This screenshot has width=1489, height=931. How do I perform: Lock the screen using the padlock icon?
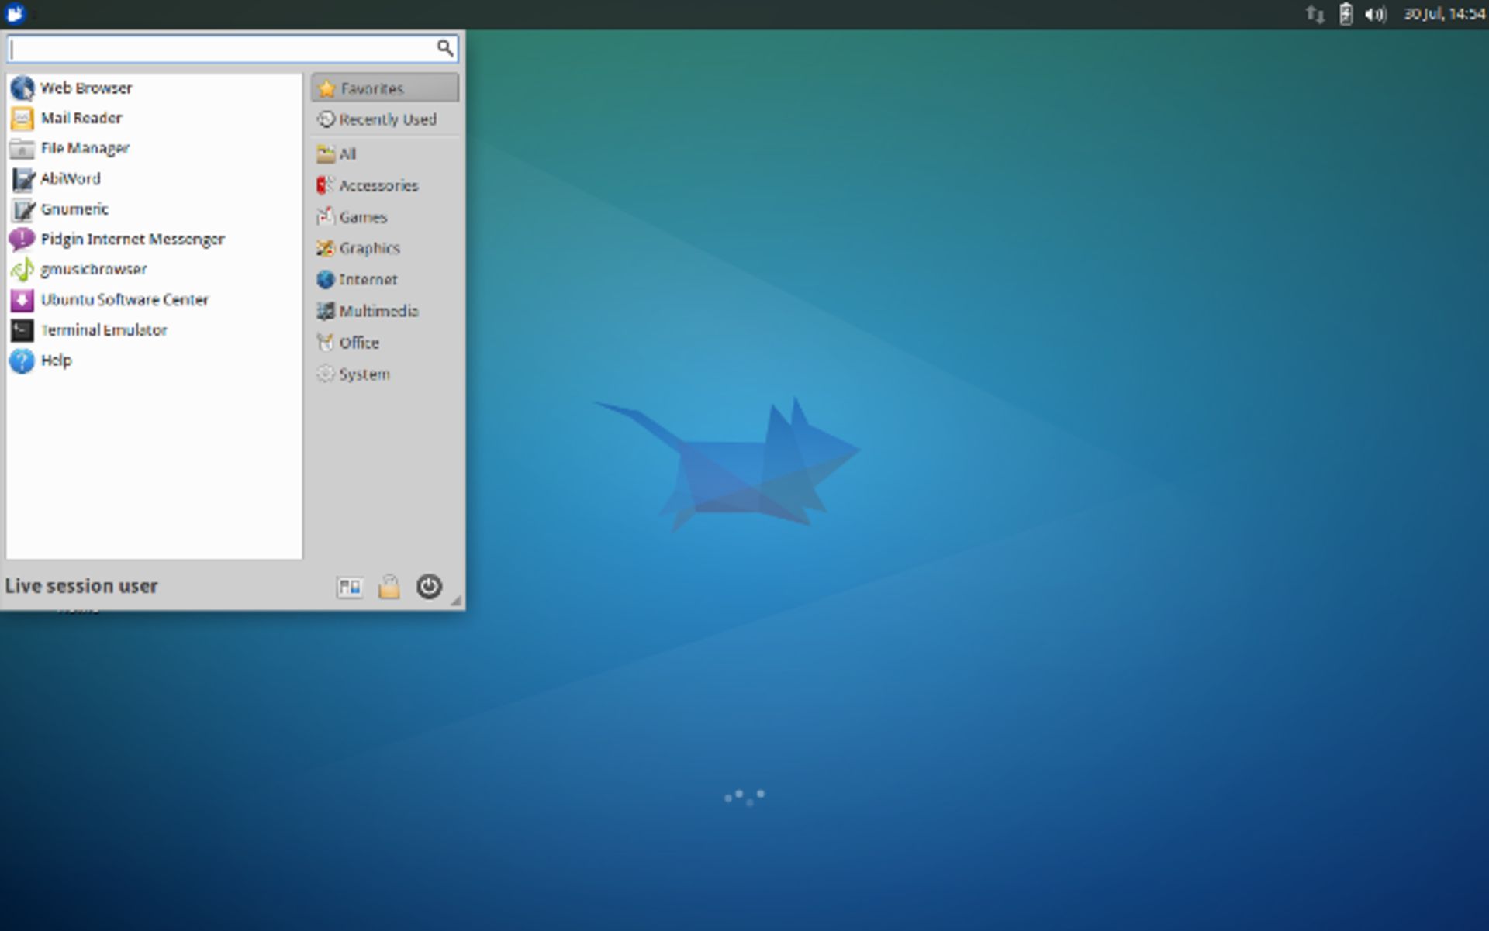[389, 587]
